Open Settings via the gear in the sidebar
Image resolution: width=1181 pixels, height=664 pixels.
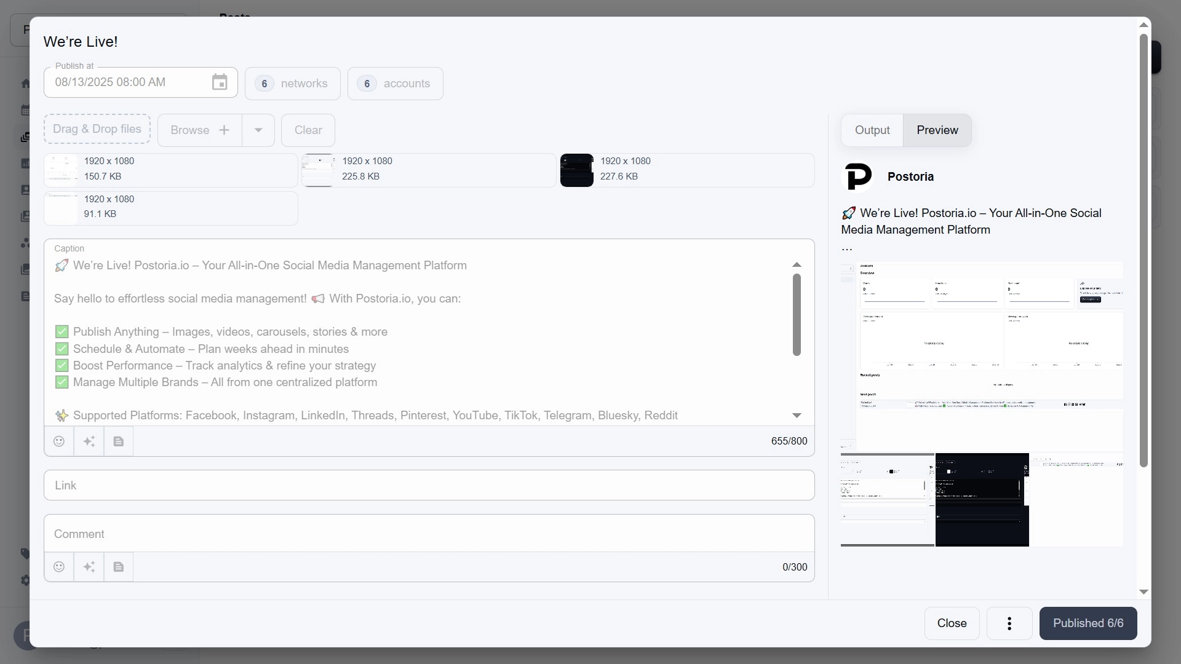click(x=25, y=581)
